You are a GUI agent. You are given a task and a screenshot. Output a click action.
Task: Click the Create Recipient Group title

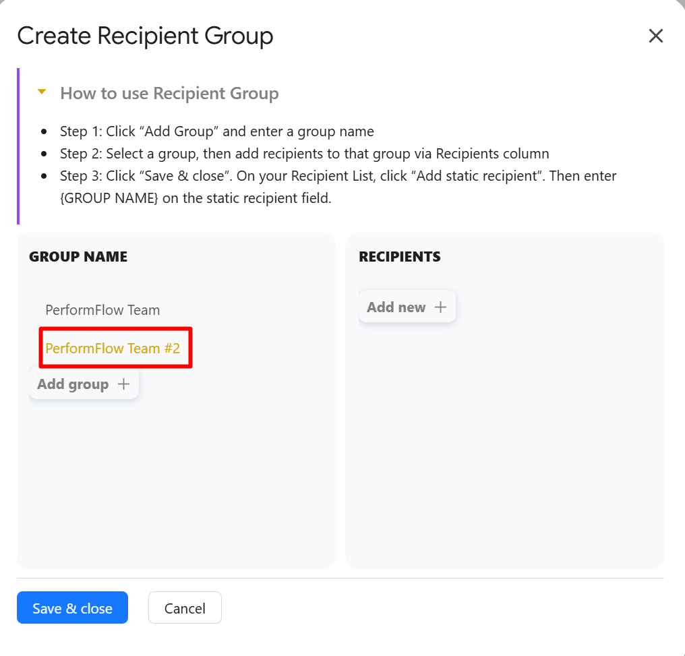tap(145, 36)
